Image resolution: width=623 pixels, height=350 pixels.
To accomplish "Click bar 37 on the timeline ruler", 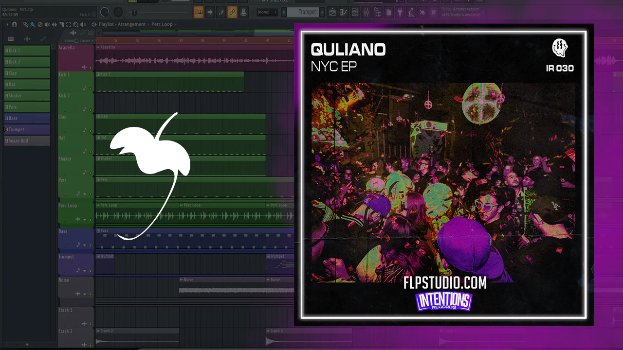I will tap(181, 41).
